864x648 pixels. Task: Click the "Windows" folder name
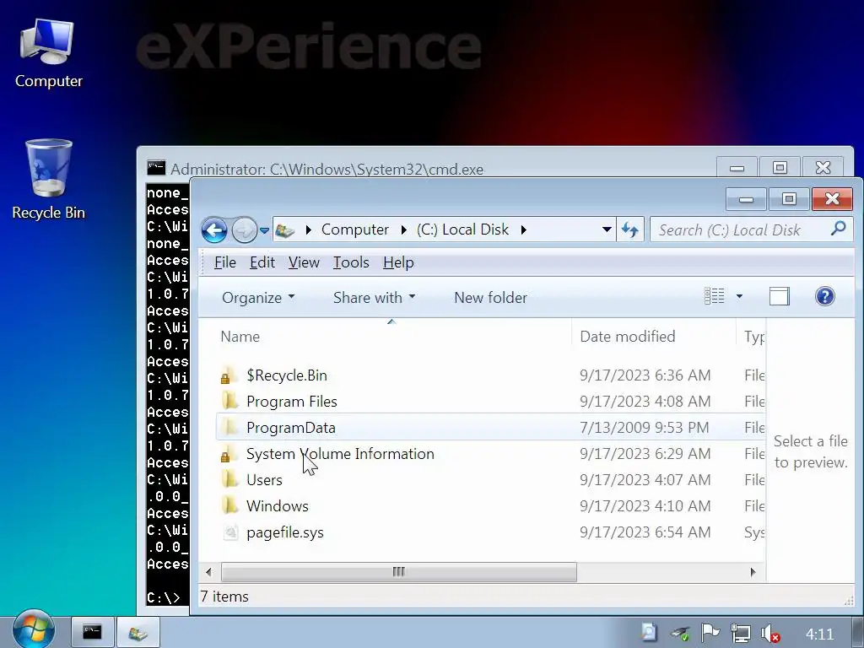(277, 506)
